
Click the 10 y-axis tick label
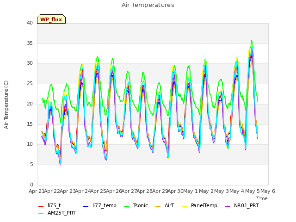tap(30, 144)
